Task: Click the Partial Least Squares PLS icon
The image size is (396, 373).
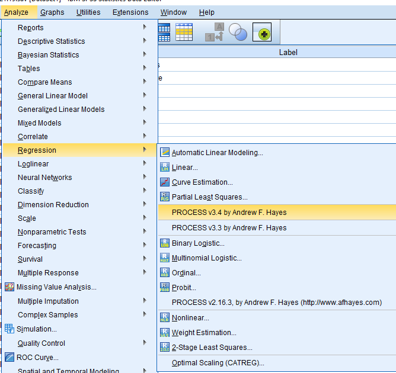Action: 165,197
